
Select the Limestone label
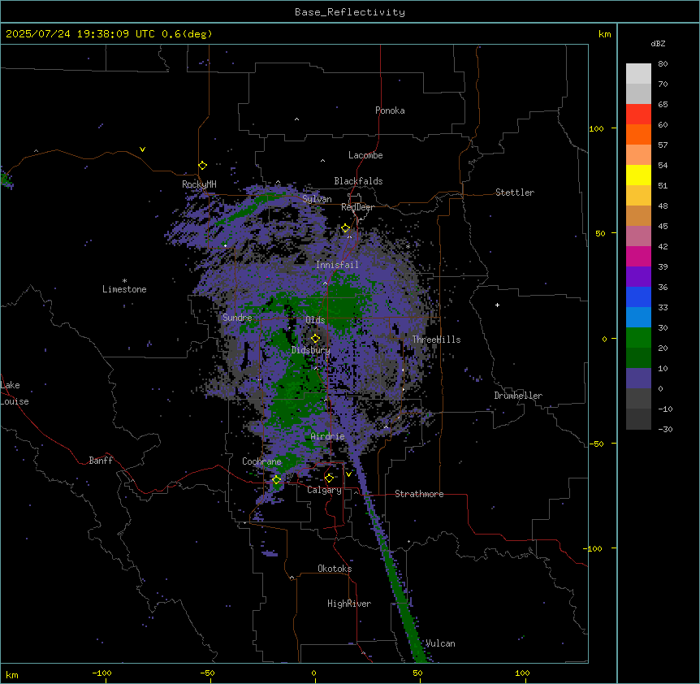coord(124,289)
